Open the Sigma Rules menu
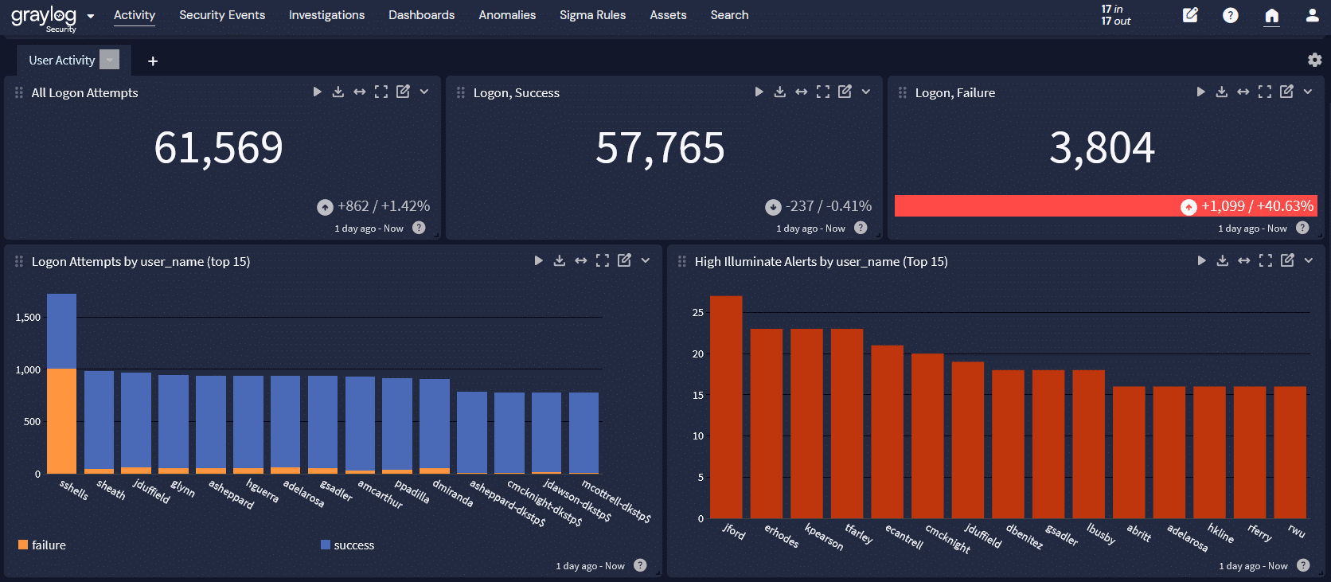The image size is (1331, 582). (592, 15)
